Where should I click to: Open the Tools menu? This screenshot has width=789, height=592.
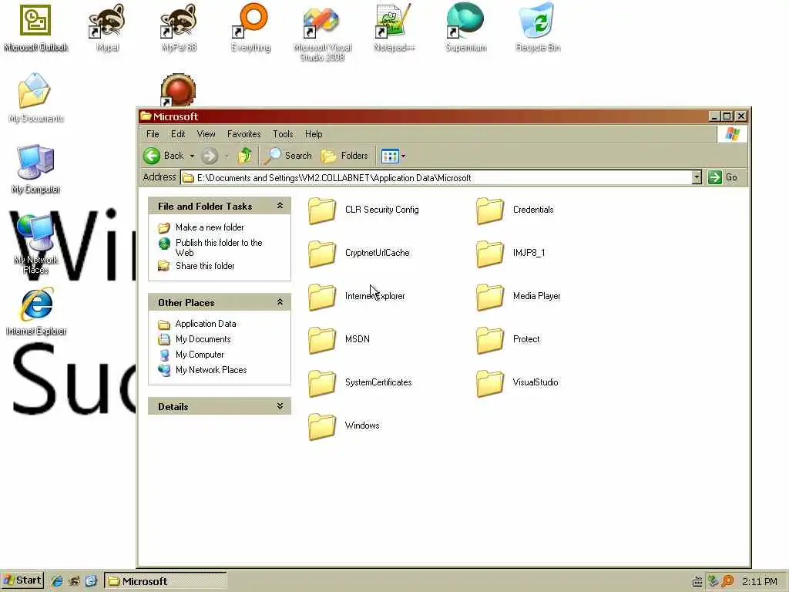pos(283,134)
